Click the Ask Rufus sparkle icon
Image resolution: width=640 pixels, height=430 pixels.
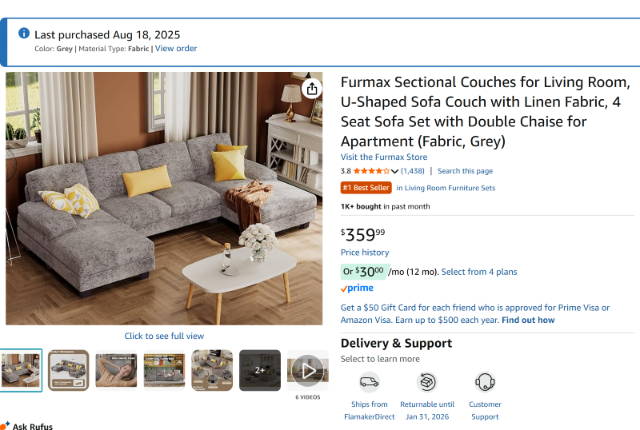tap(6, 425)
